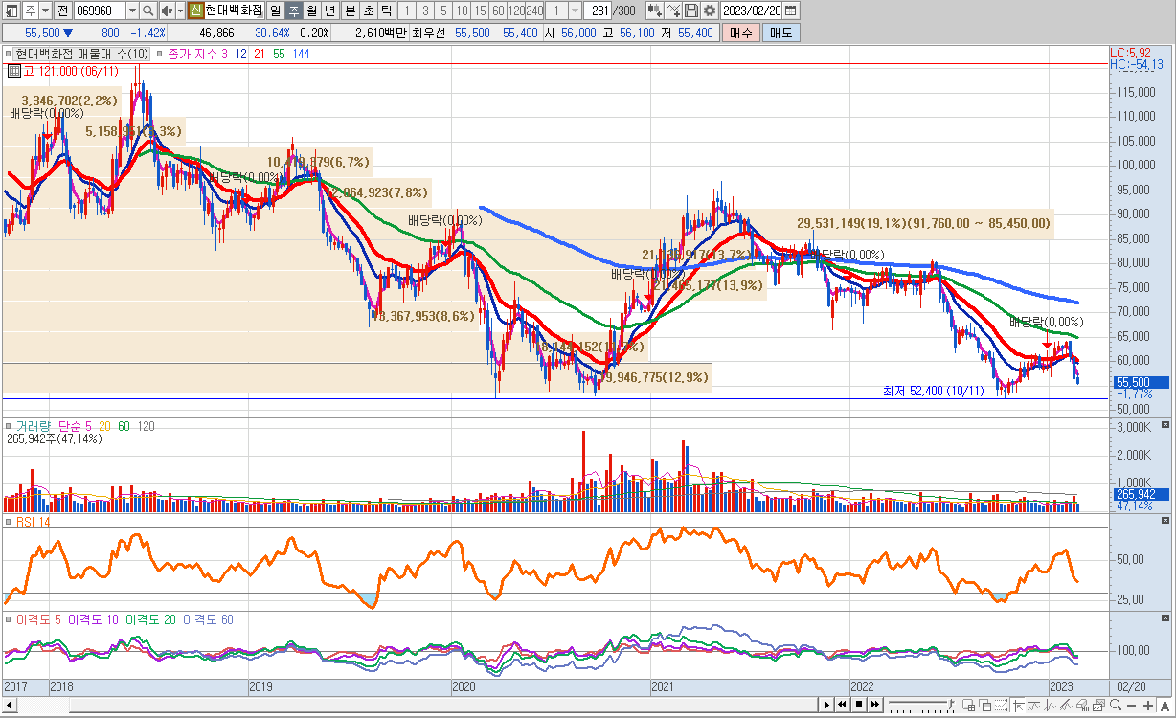Click the add candlestick indicator icon
Image resolution: width=1176 pixels, height=718 pixels.
654,11
